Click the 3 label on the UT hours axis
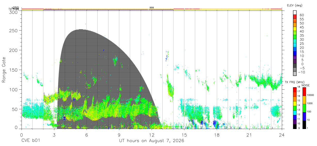The height and width of the screenshot is (146, 317). 54,135
